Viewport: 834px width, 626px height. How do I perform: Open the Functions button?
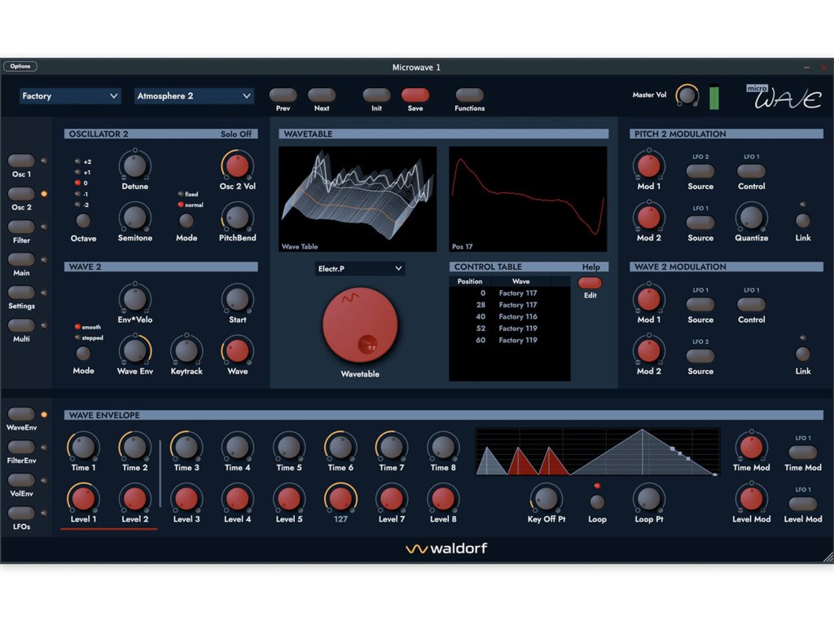[x=469, y=95]
